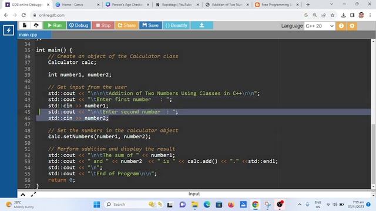Click the onlinegdb.com address bar
This screenshot has width=376, height=211.
coord(168,15)
